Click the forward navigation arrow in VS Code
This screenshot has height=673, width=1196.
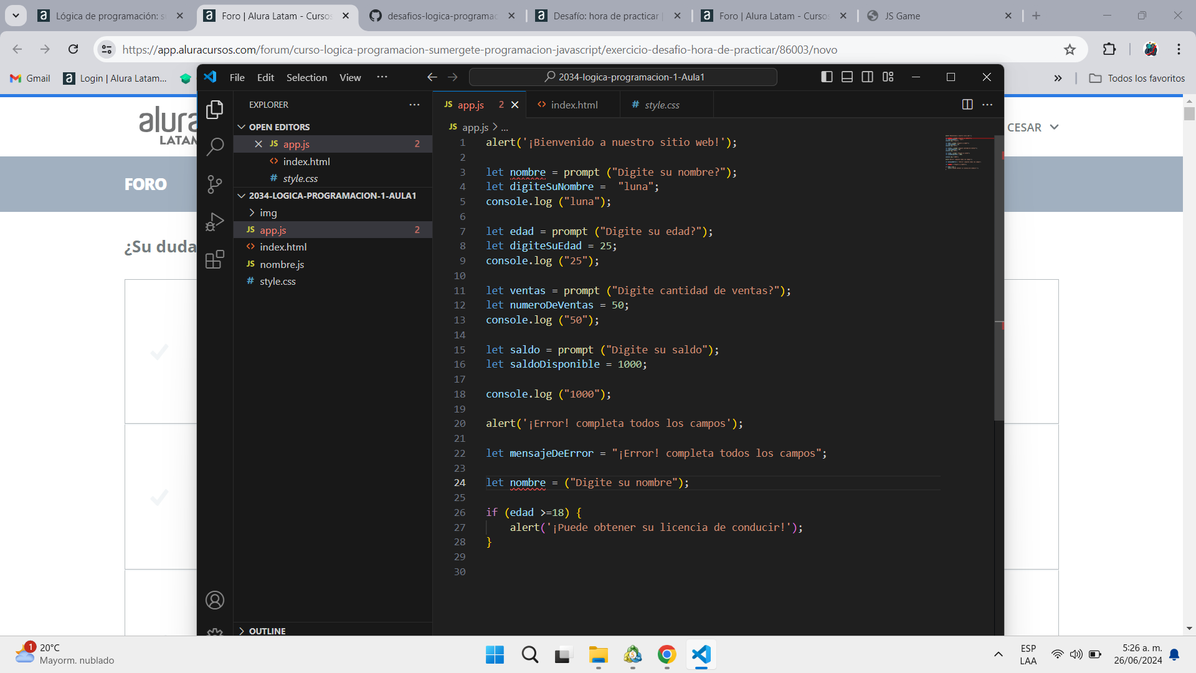point(453,75)
